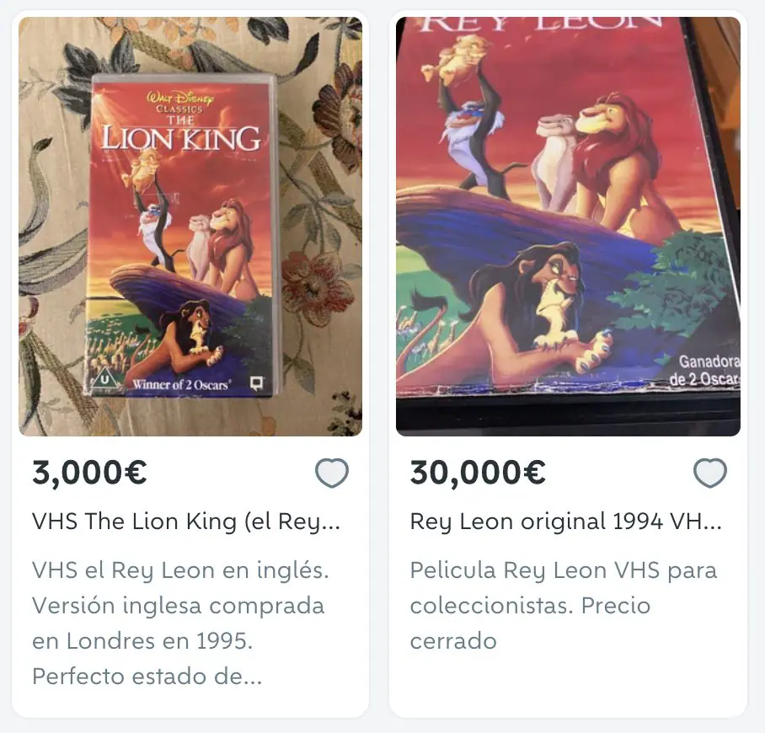Viewport: 765px width, 733px height.
Task: Click the 30,000€ price label
Action: 478,473
